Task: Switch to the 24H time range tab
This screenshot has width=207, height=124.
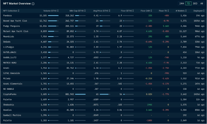Action: tap(182, 4)
